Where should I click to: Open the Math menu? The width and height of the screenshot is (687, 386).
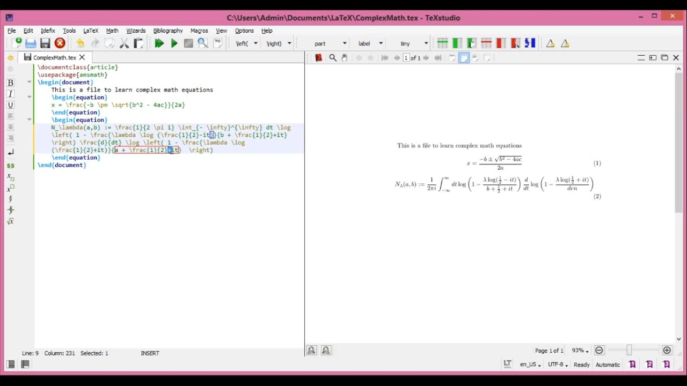112,31
